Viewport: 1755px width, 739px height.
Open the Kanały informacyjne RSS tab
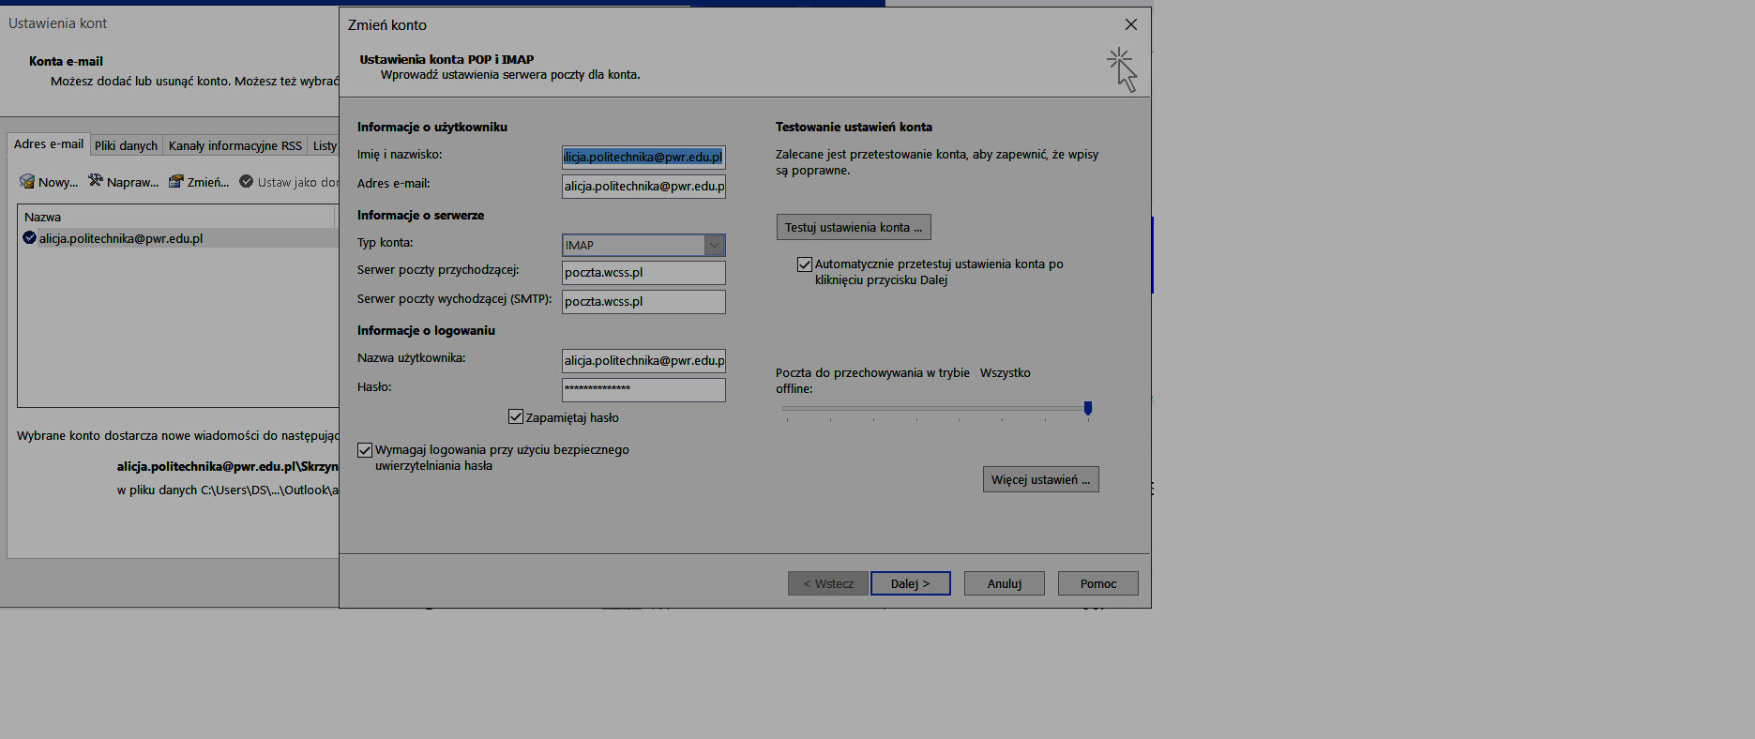(x=235, y=145)
